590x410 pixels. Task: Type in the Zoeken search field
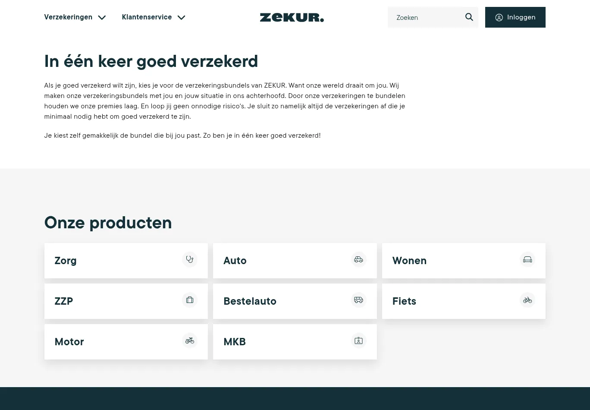(x=427, y=18)
